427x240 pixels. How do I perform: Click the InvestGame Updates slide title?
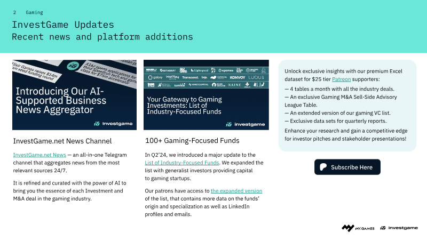[x=63, y=25]
